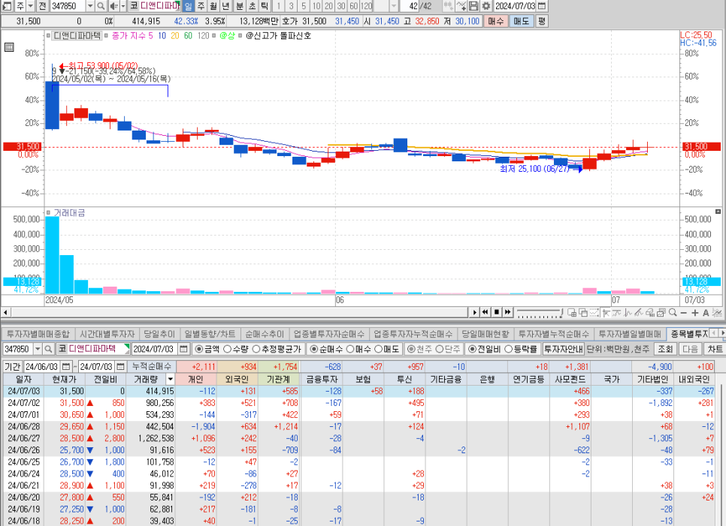Open the dropdown arrow beside the speaker icon
The height and width of the screenshot is (526, 726).
[x=123, y=6]
